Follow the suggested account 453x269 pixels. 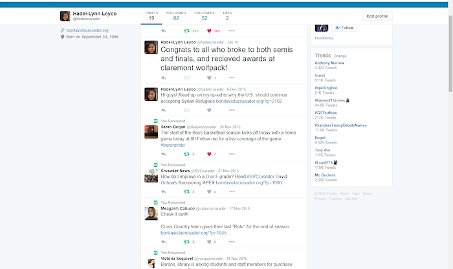click(x=344, y=28)
